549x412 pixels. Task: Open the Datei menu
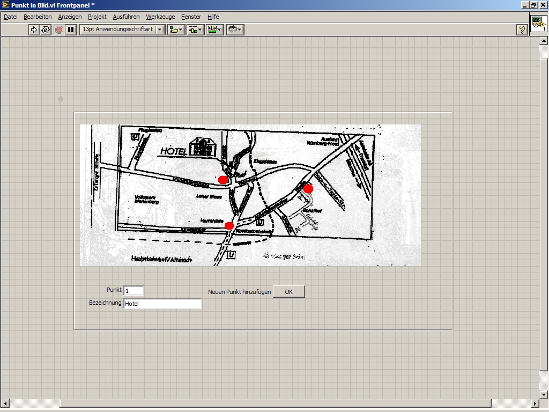coord(11,17)
